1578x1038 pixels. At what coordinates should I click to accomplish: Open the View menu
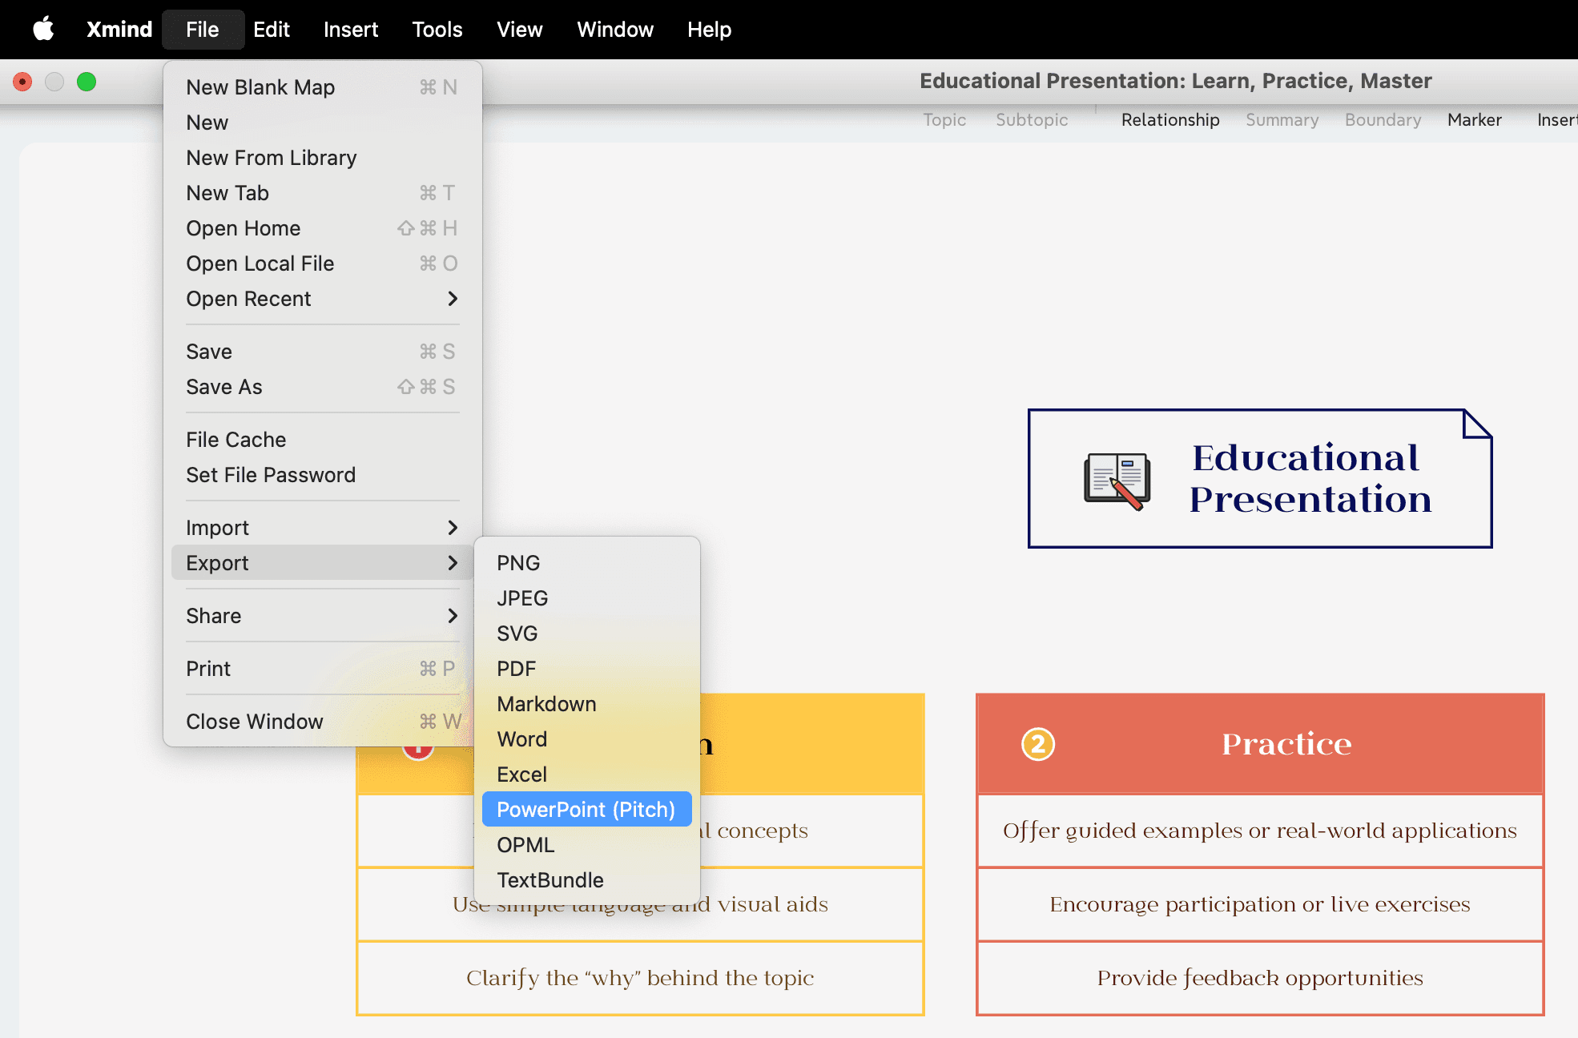[520, 29]
